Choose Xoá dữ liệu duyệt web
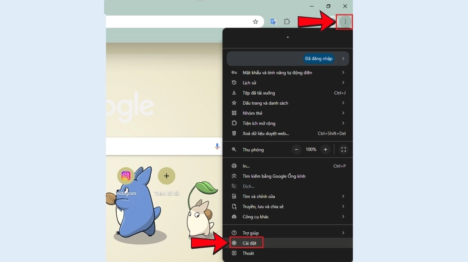Screen dimensions: 468x262 tap(288, 134)
